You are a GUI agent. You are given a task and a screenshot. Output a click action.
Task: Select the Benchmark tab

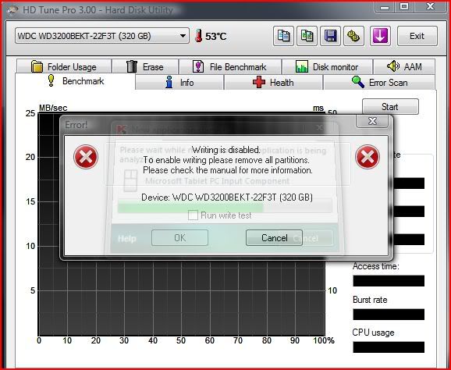(x=76, y=81)
